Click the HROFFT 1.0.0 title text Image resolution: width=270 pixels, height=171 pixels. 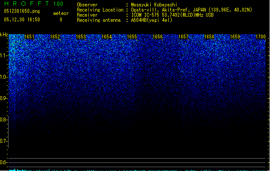tap(33, 3)
